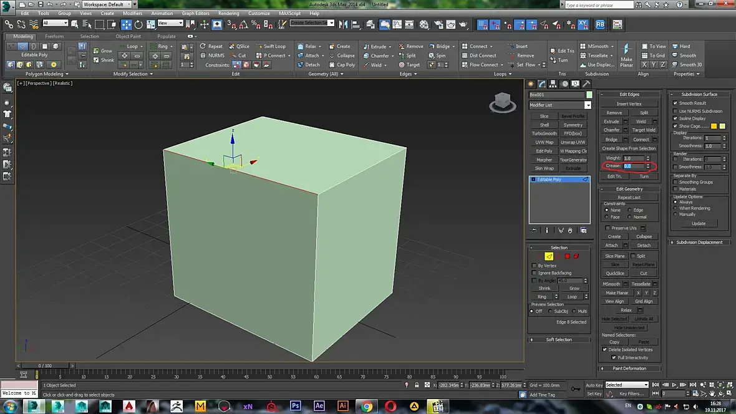Screen dimensions: 736x414
Task: Click the Select and Link icon
Action: 9,24
